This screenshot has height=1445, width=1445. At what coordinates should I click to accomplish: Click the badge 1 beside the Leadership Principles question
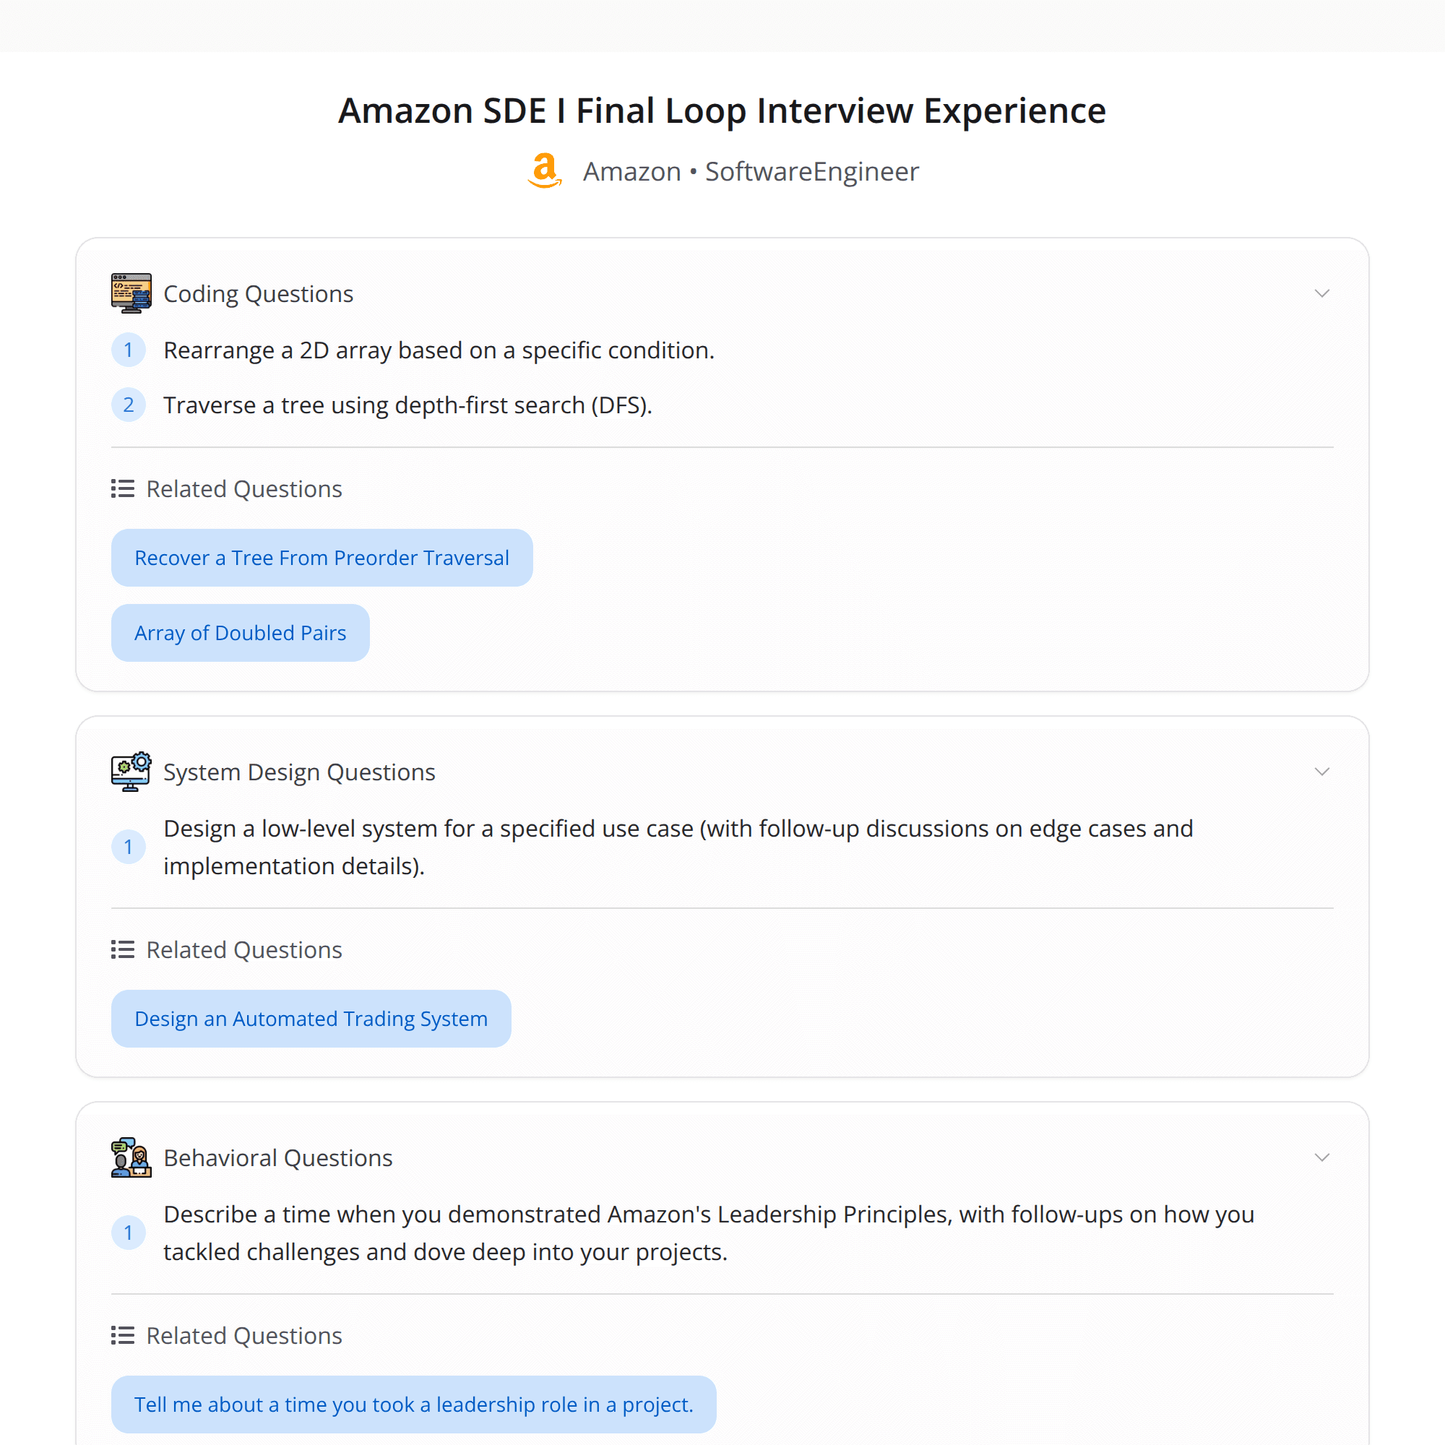tap(129, 1233)
